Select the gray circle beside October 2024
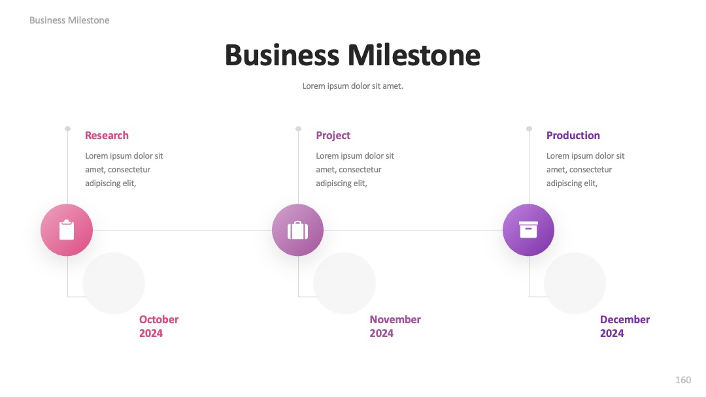This screenshot has height=397, width=706. [114, 283]
